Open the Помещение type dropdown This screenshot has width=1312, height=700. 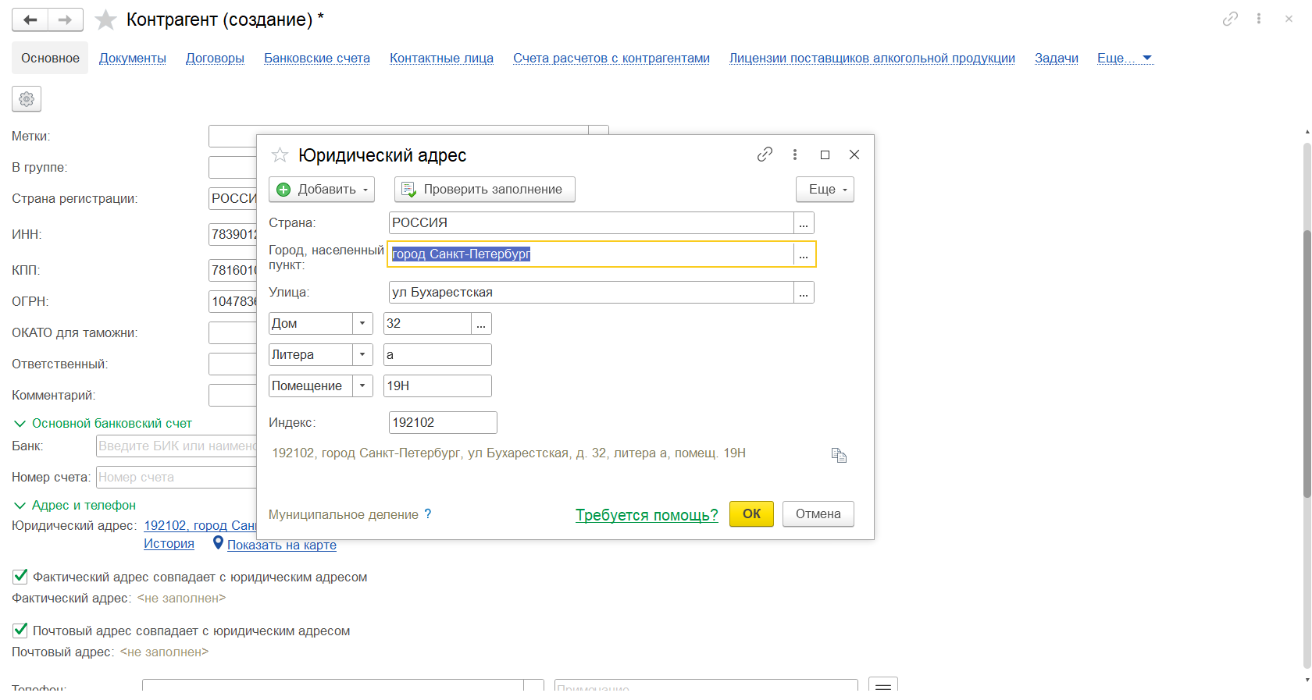point(362,386)
